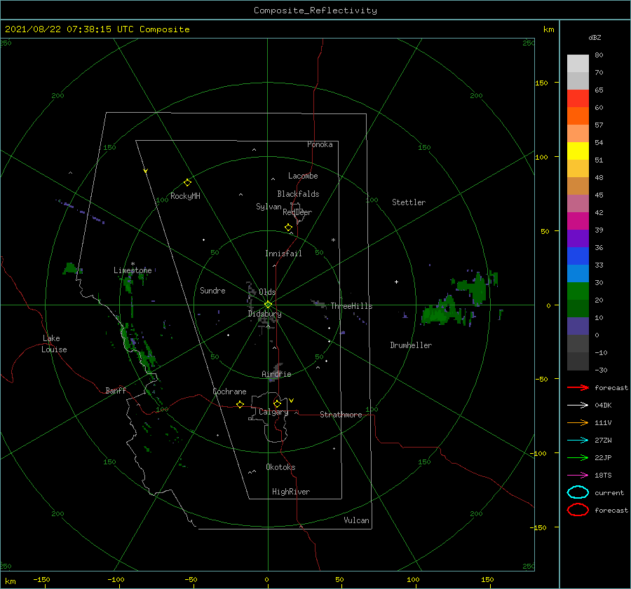Click the asterisk marker above Limestone

(x=133, y=264)
